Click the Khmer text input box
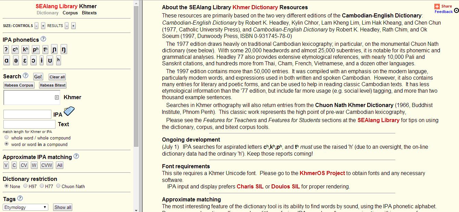The image size is (459, 212). pos(32,97)
